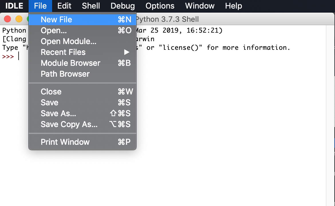The height and width of the screenshot is (206, 335).
Task: Click the red close window button
Action: pos(7,19)
